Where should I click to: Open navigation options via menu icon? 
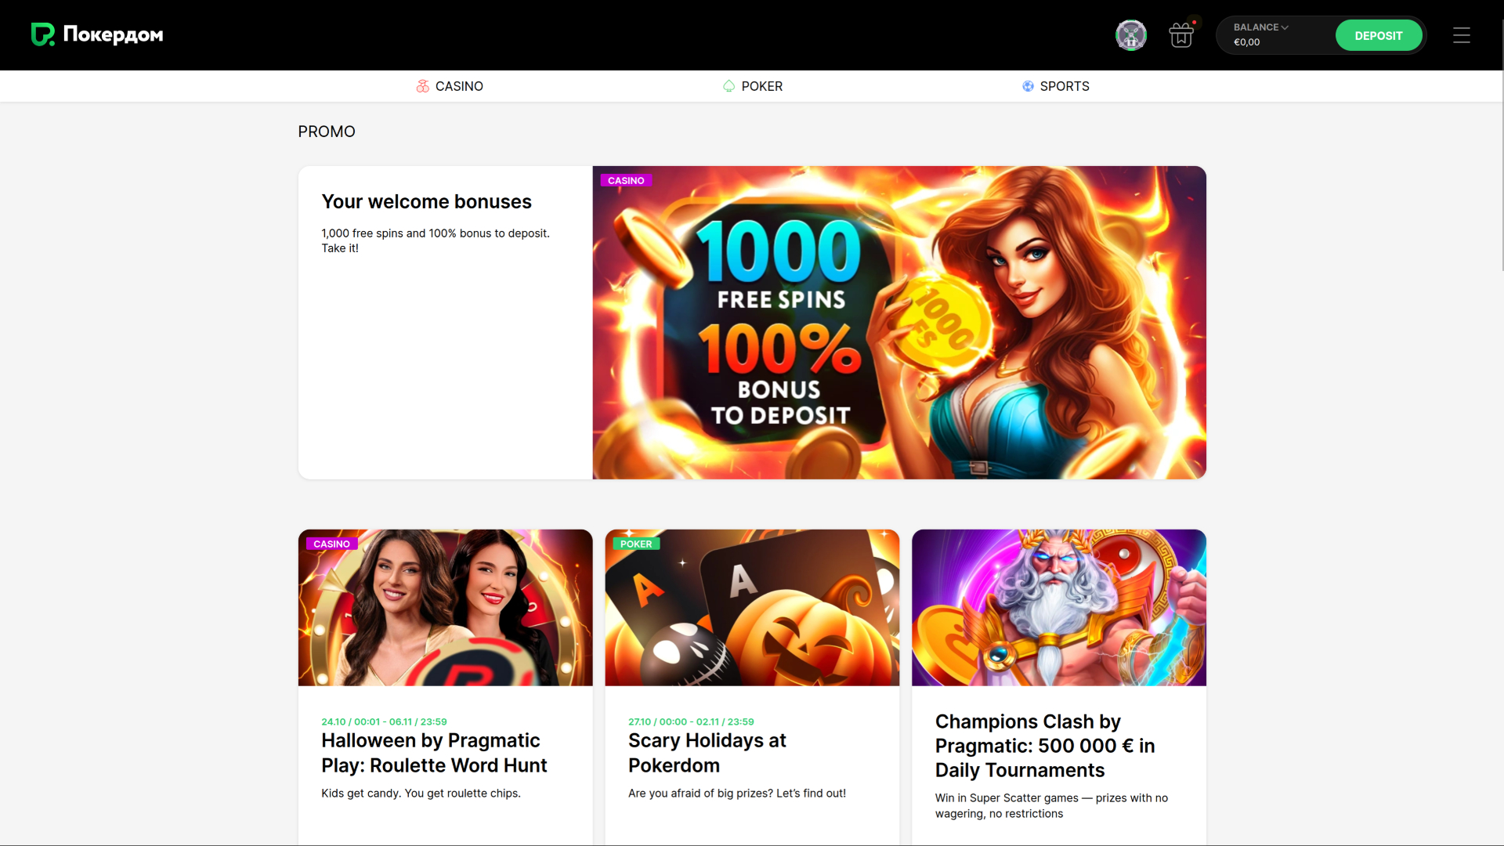pyautogui.click(x=1462, y=35)
